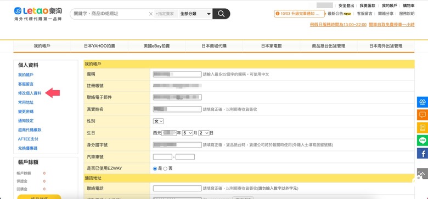Open the 日本海外出貨管理 tab
This screenshot has width=428, height=199.
tap(386, 46)
